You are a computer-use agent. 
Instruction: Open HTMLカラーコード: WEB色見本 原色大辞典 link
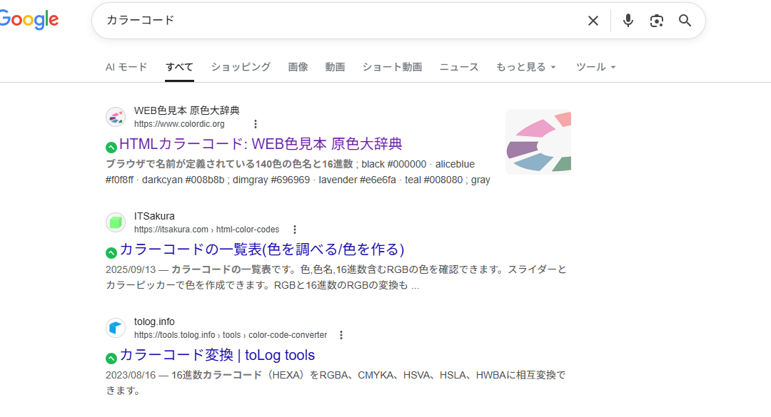pyautogui.click(x=261, y=144)
